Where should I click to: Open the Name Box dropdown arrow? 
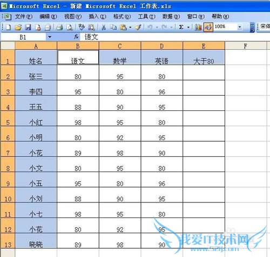pos(50,37)
